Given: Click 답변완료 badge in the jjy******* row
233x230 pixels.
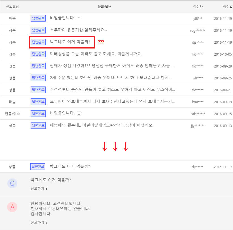Looking at the screenshot, I should (38, 125).
